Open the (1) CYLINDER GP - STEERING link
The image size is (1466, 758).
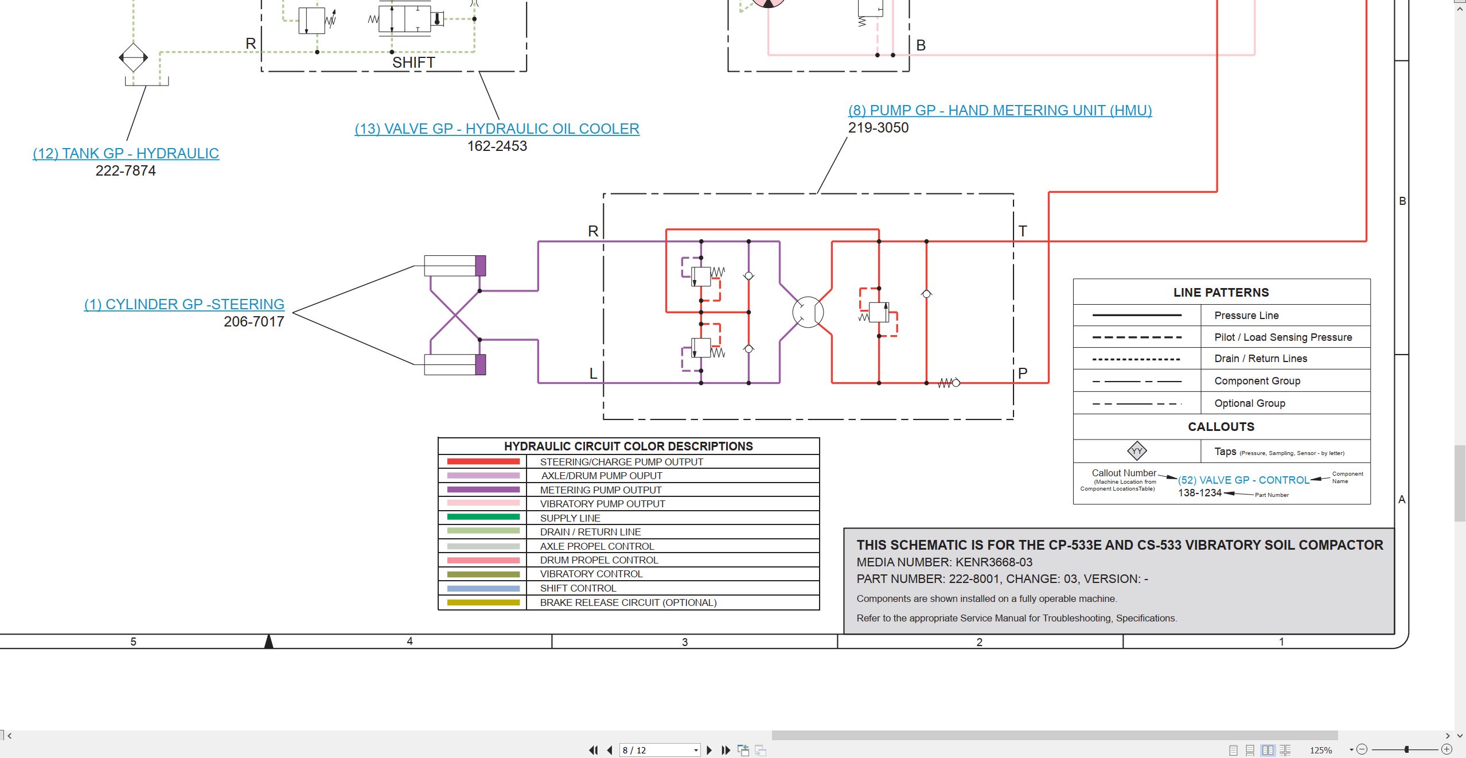(184, 304)
